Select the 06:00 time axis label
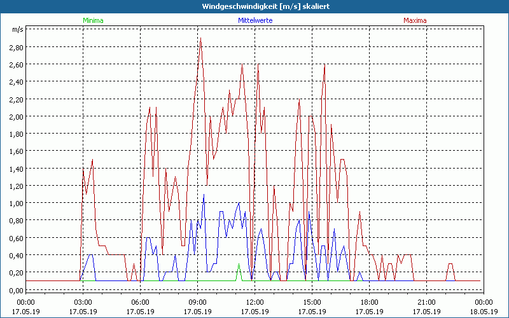The height and width of the screenshot is (318, 509). click(x=140, y=302)
